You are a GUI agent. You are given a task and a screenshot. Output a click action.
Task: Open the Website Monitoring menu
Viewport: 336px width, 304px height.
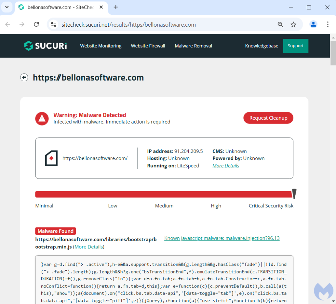click(x=101, y=46)
